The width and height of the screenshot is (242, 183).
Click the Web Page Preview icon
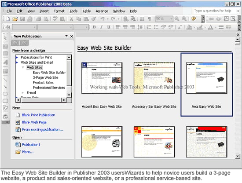(133, 19)
